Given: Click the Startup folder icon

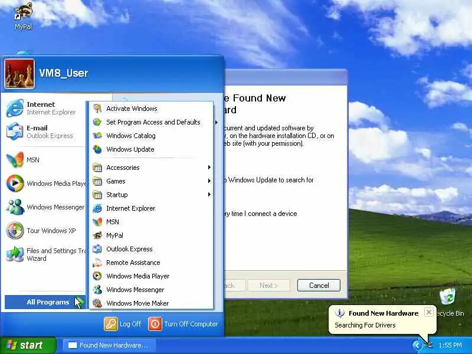Looking at the screenshot, I should coord(97,195).
